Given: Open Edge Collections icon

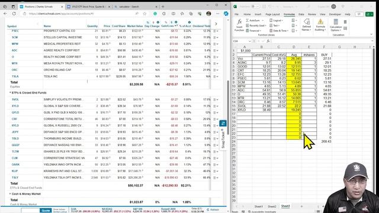Looking at the screenshot, I should 191,14.
